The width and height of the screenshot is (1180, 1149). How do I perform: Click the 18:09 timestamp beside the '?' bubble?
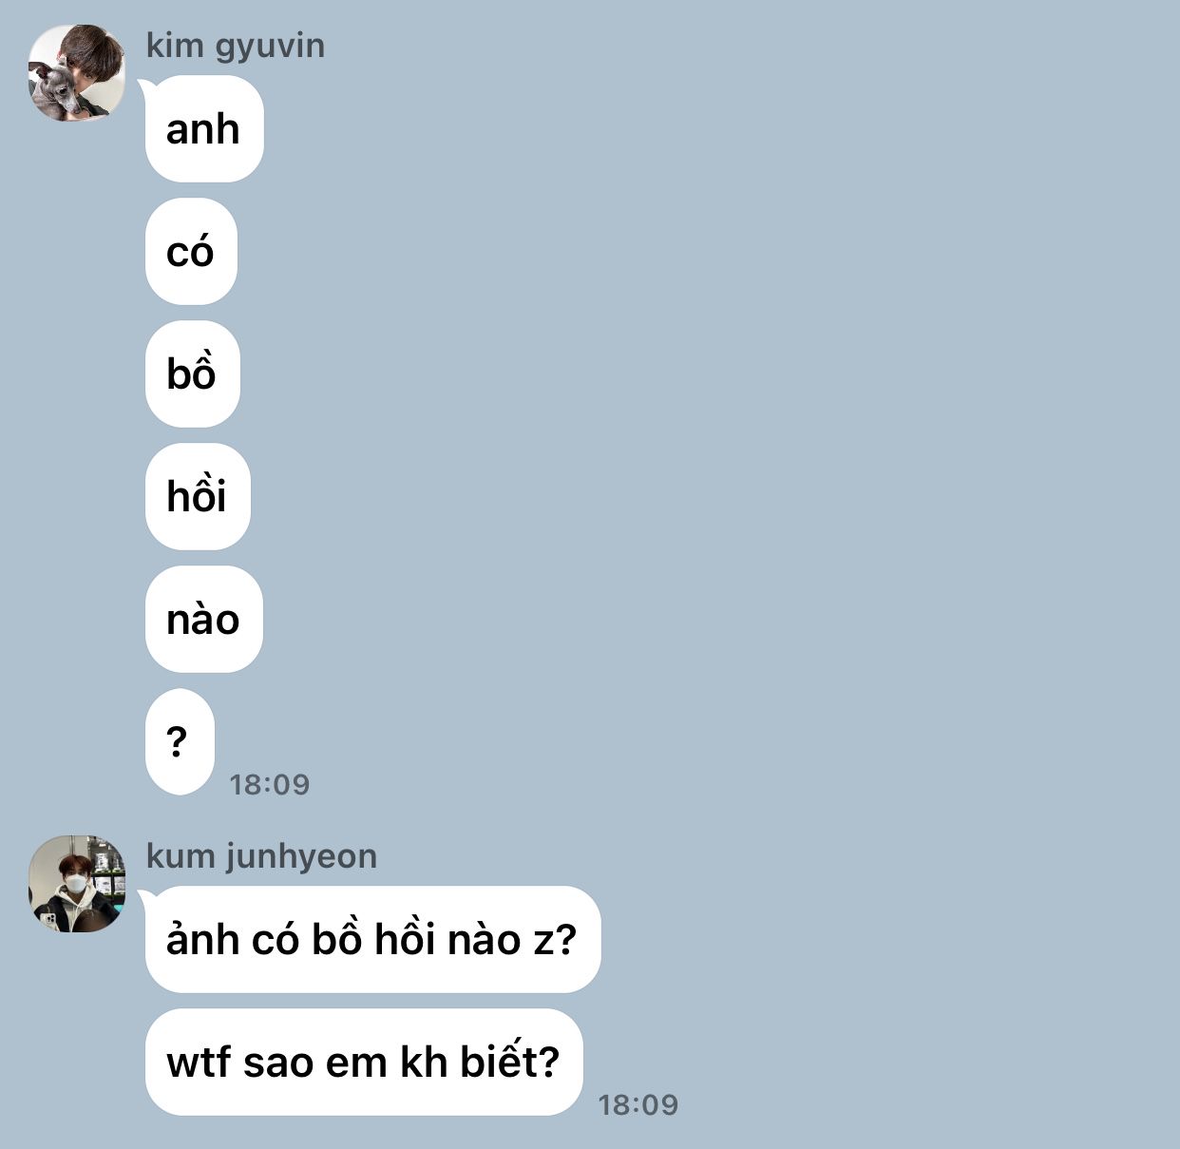click(270, 784)
